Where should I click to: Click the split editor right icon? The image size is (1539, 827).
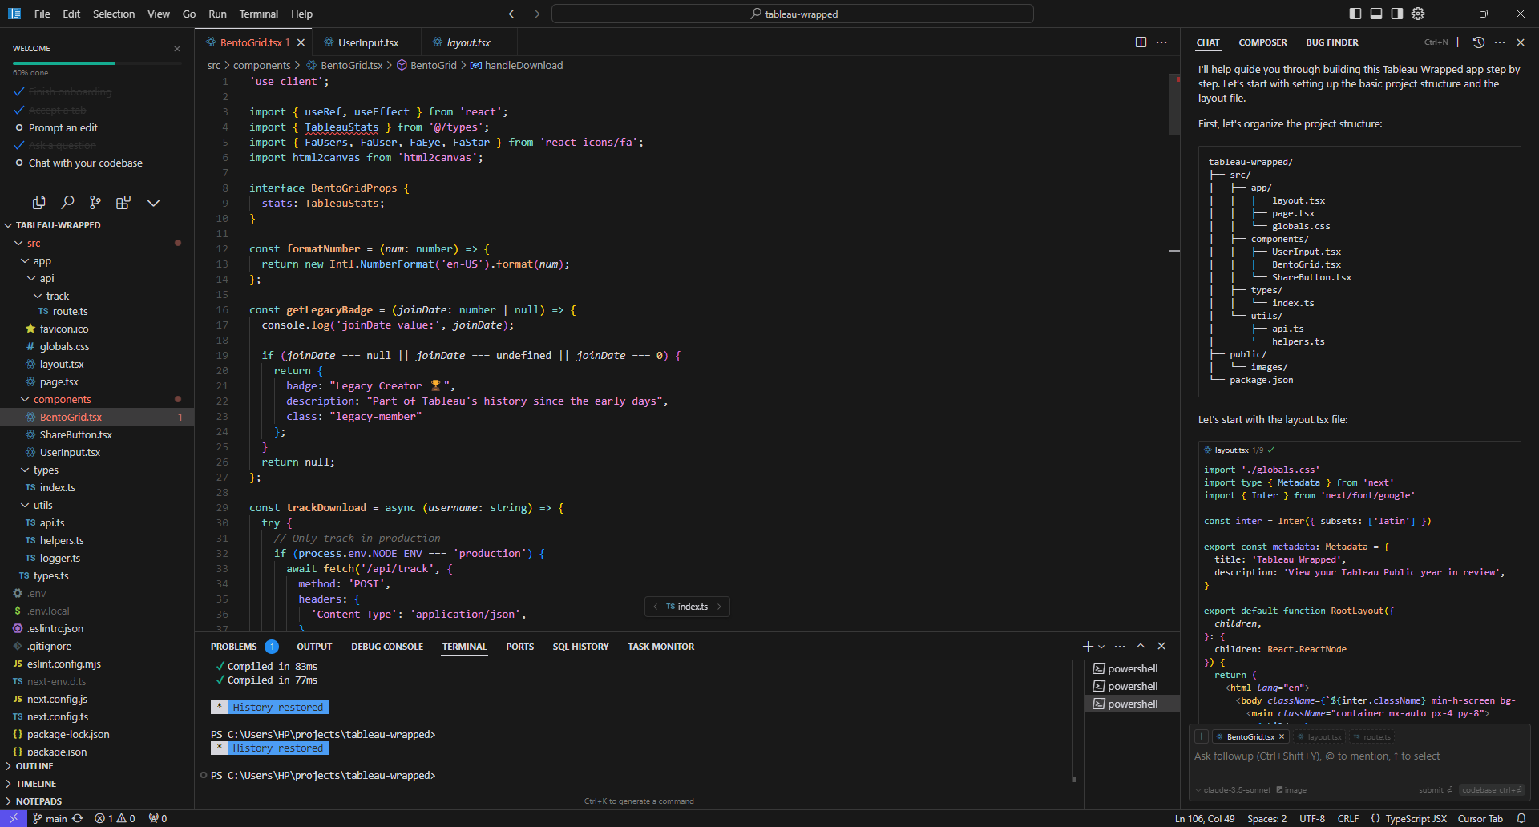1141,42
